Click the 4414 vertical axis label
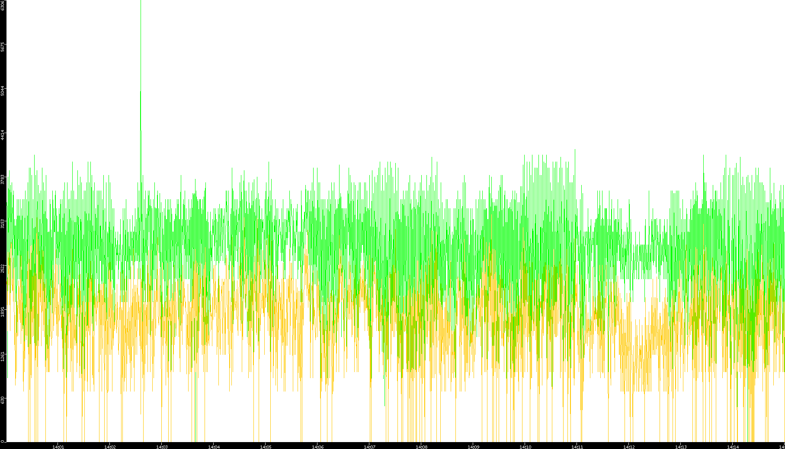The height and width of the screenshot is (449, 785). pos(3,135)
